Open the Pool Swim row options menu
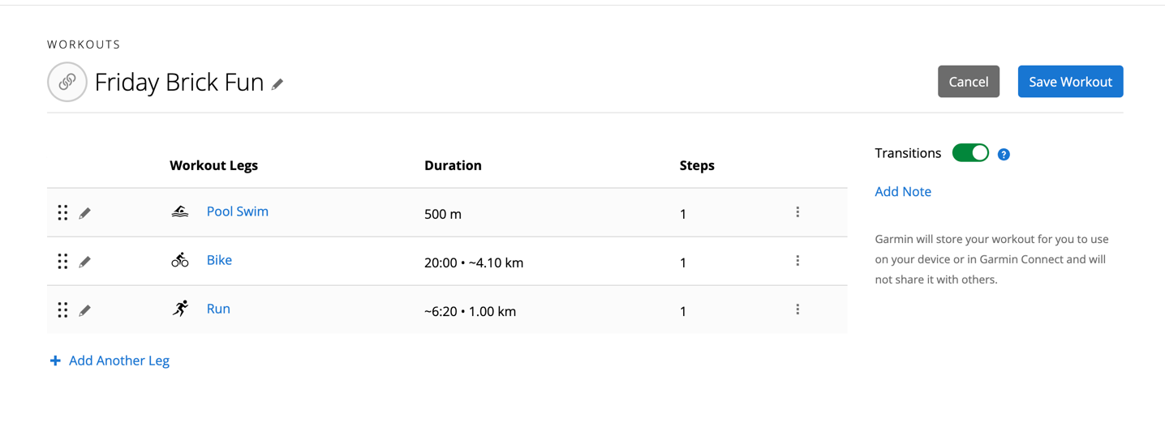This screenshot has width=1165, height=431. point(797,212)
